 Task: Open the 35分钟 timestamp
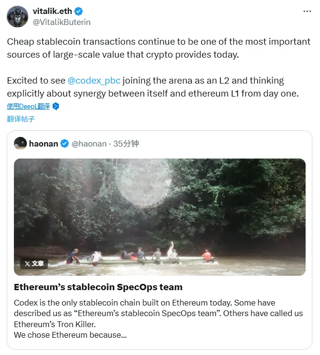[126, 144]
